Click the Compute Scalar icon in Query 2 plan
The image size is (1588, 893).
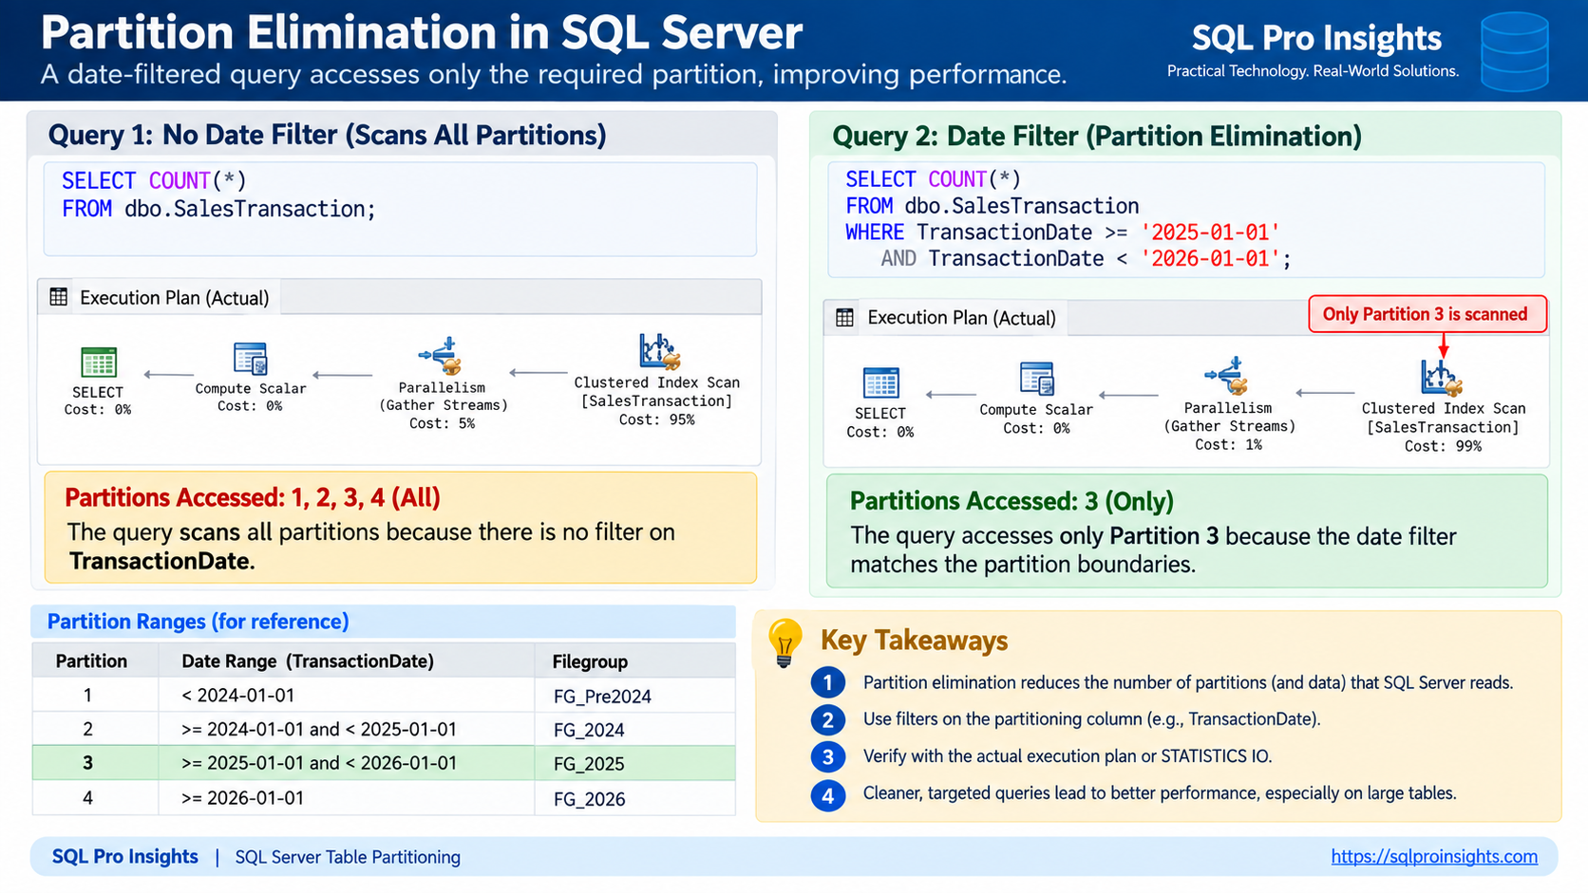point(1036,379)
